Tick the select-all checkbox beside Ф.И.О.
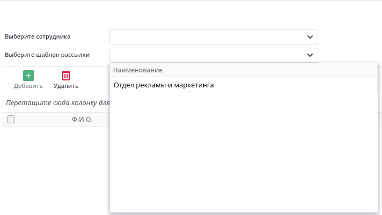 pyautogui.click(x=11, y=120)
